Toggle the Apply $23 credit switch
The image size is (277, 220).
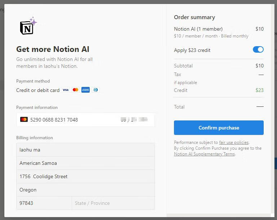[x=258, y=49]
